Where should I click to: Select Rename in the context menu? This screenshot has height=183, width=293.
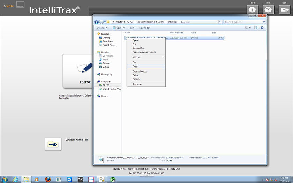click(x=146, y=79)
